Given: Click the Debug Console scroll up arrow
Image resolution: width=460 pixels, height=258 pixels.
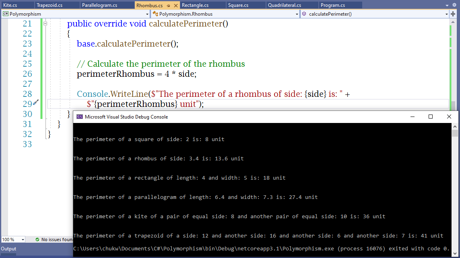Looking at the screenshot, I should pos(455,127).
